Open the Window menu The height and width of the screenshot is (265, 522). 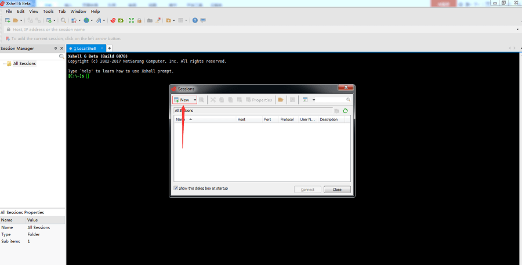pyautogui.click(x=78, y=12)
